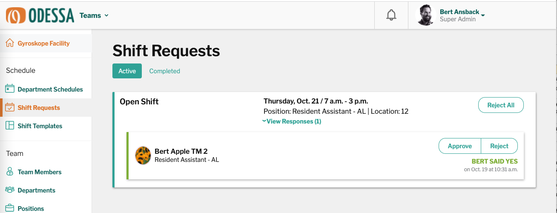This screenshot has height=213, width=557.
Task: Click Bert Ansback's profile photo
Action: point(425,15)
